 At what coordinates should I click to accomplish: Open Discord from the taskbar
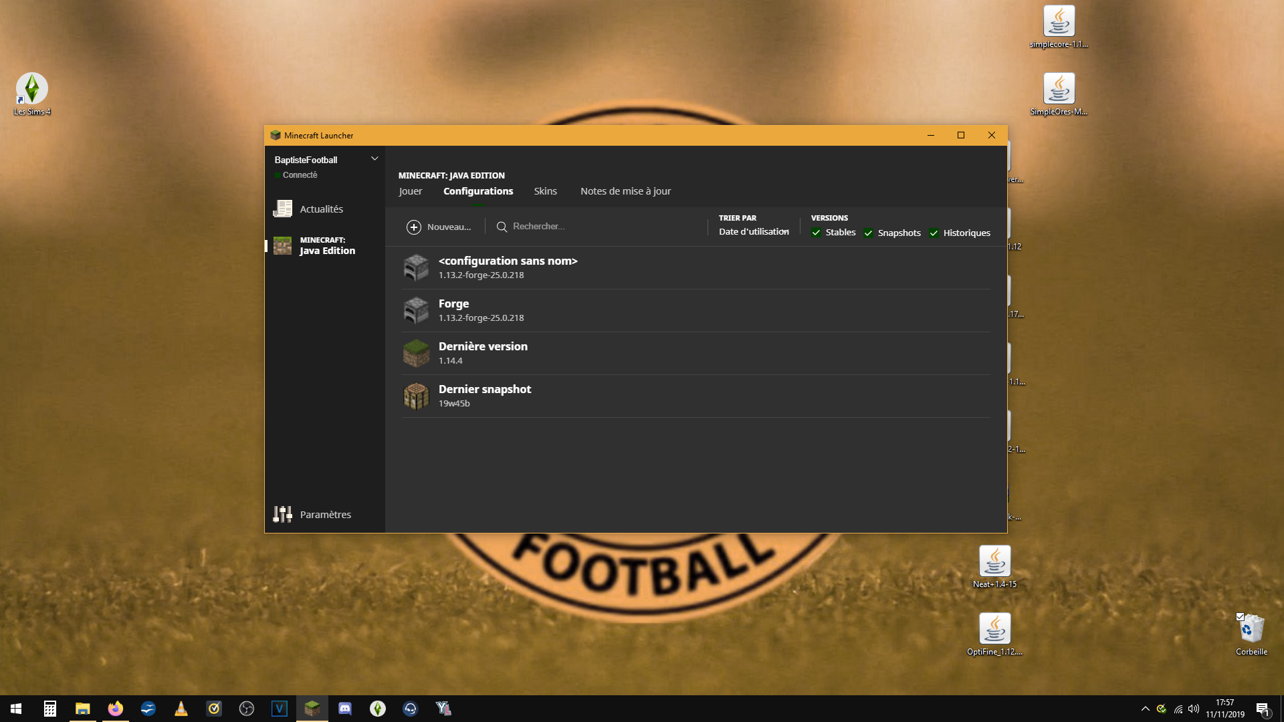(x=345, y=709)
